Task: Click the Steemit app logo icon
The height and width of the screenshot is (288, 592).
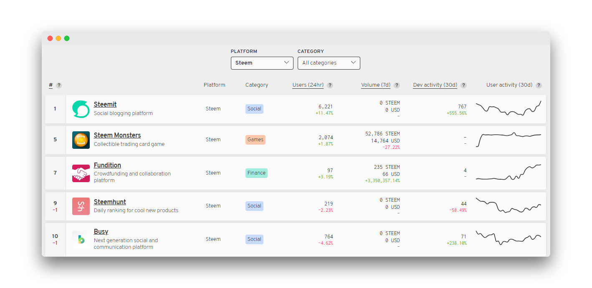Action: [x=81, y=109]
